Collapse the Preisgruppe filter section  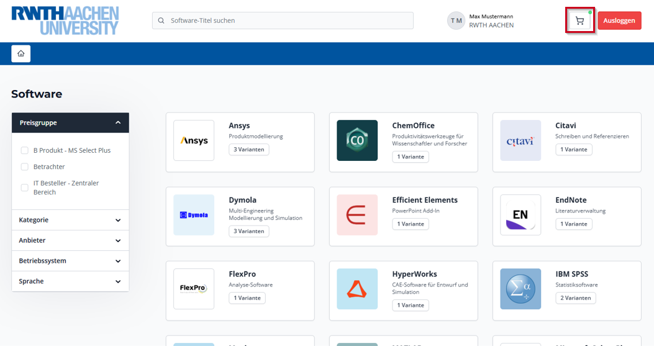pos(70,123)
